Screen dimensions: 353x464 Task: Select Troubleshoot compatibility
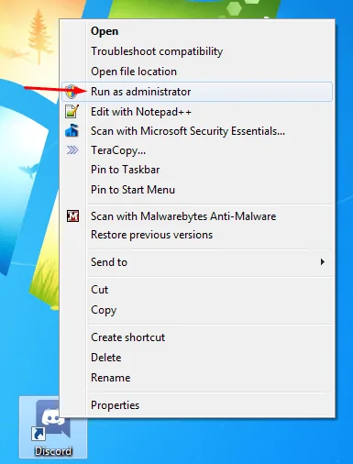(x=197, y=51)
